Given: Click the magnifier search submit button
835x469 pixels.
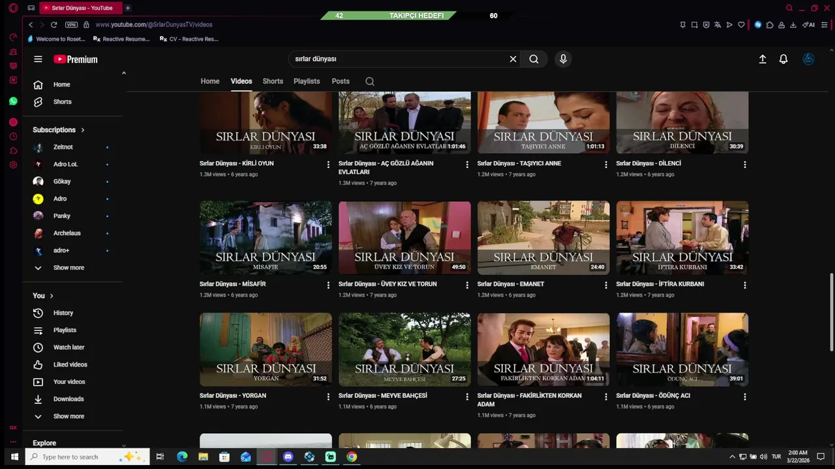Looking at the screenshot, I should 534,59.
